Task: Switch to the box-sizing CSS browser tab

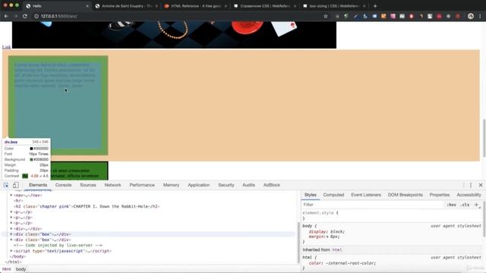Action: click(335, 6)
